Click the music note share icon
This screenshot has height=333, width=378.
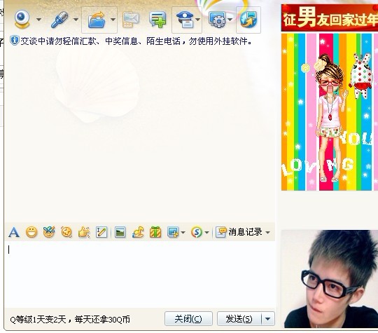tap(138, 232)
